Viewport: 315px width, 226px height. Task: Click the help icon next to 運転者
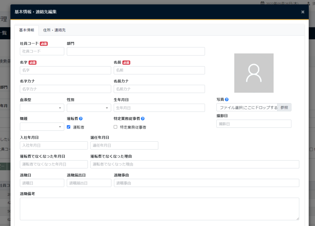(x=81, y=119)
